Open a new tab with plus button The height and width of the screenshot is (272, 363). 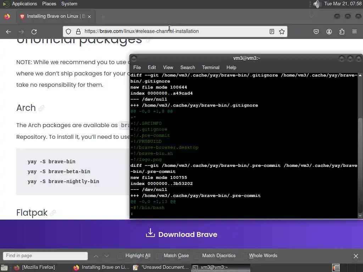coord(103,16)
